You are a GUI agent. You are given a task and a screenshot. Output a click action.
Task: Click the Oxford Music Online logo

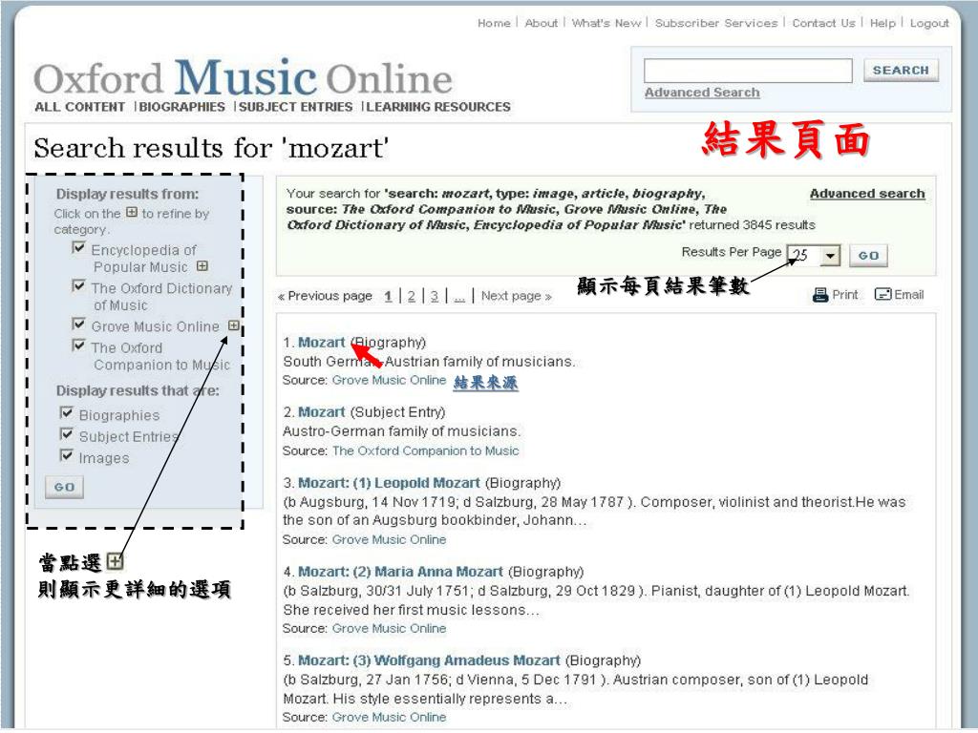click(244, 77)
